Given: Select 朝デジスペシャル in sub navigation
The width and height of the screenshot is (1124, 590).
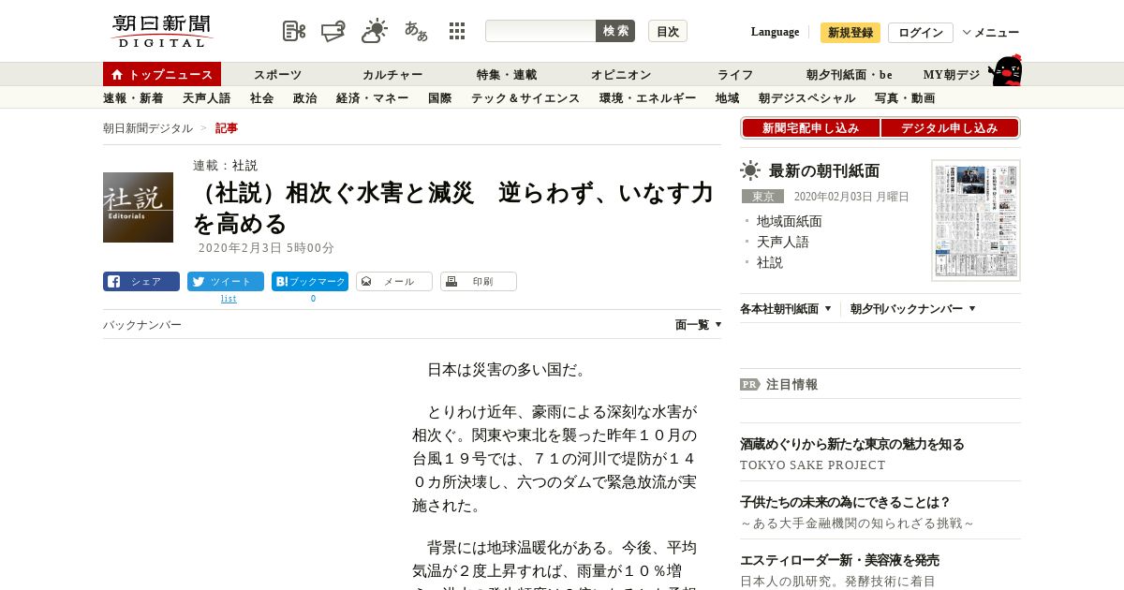Looking at the screenshot, I should click(807, 98).
